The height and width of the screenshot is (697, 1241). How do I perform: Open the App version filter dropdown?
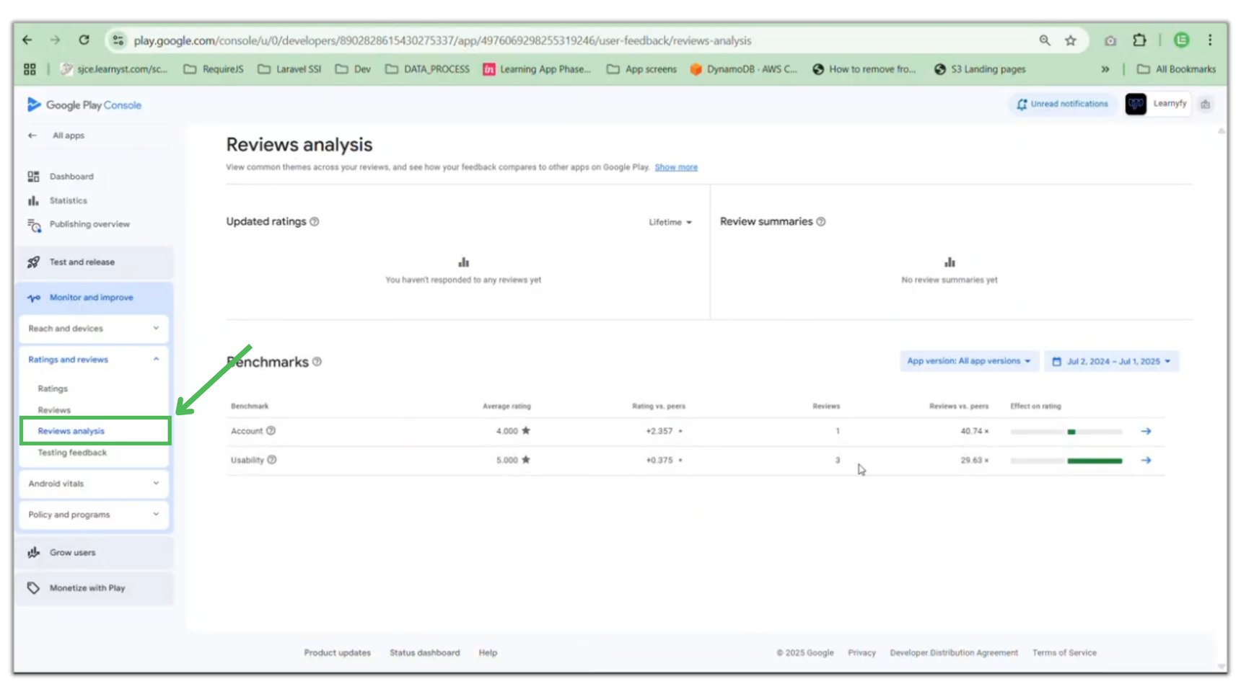click(968, 361)
